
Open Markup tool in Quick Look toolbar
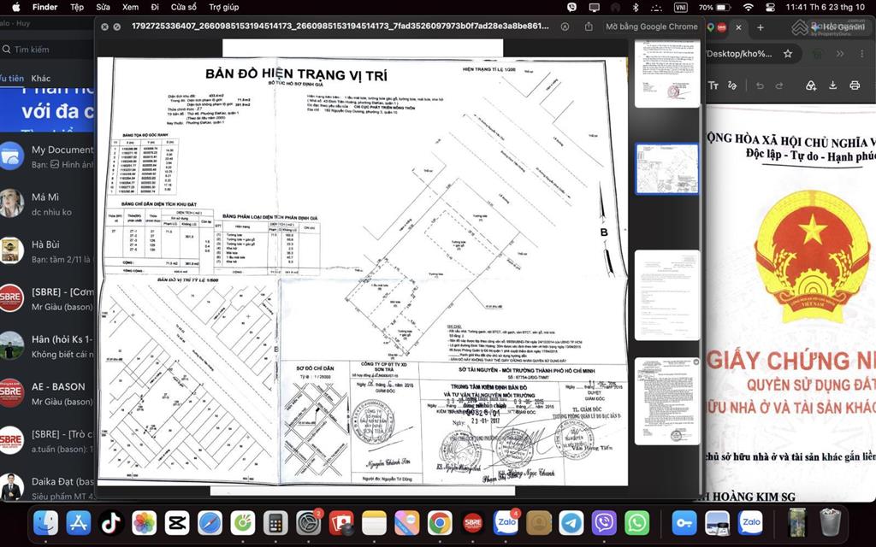(x=565, y=26)
